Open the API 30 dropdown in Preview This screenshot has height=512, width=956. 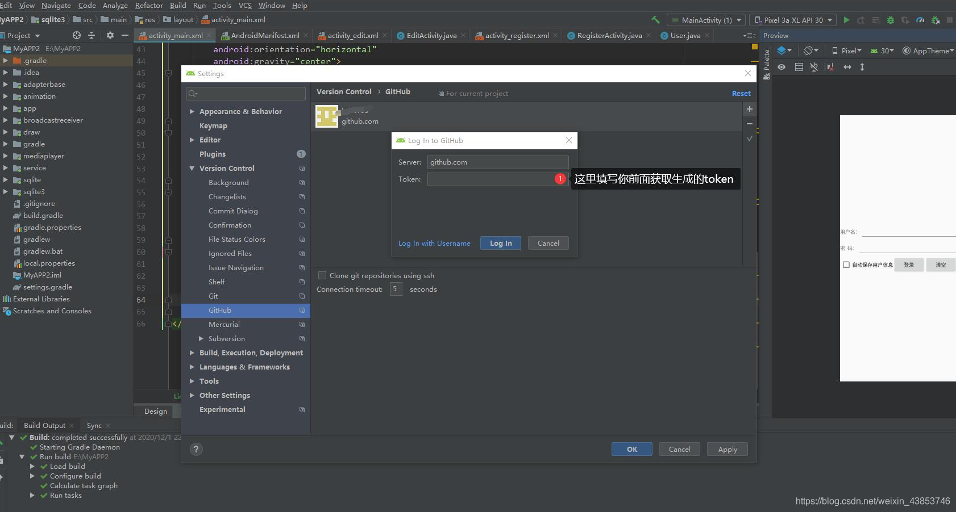tap(882, 51)
